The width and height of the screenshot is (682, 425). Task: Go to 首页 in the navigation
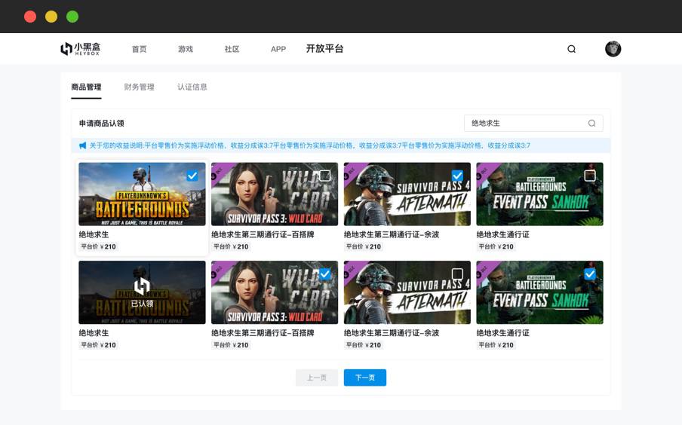pyautogui.click(x=139, y=49)
